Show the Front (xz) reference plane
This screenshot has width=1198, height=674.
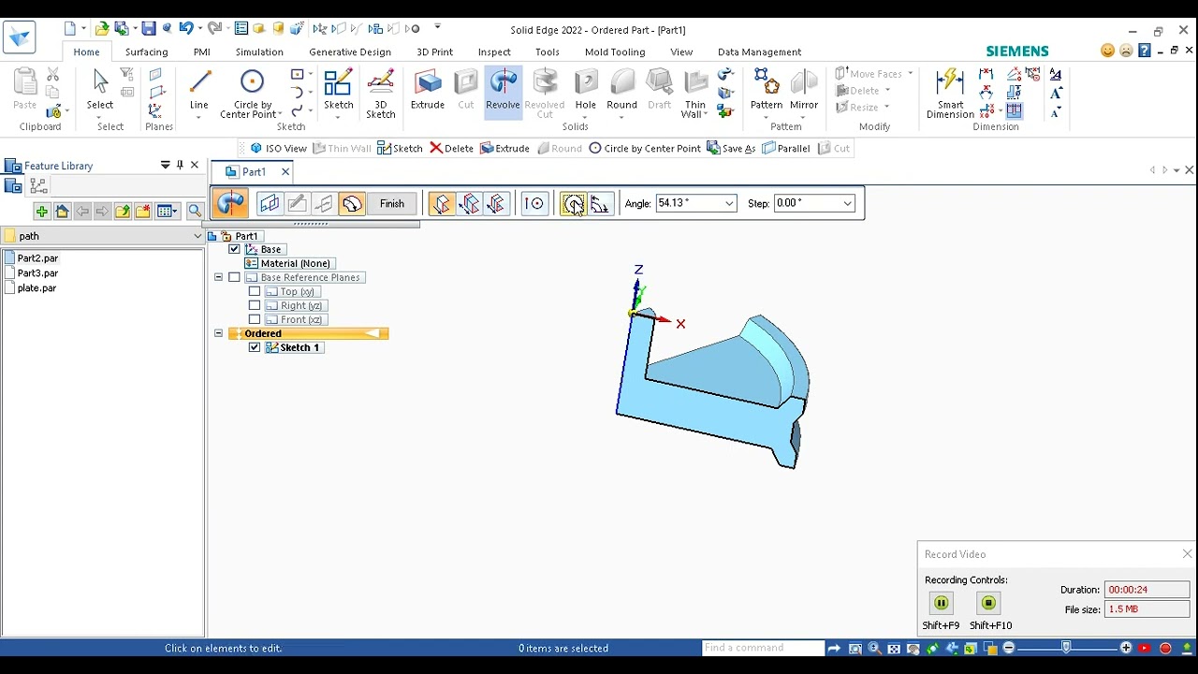255,320
